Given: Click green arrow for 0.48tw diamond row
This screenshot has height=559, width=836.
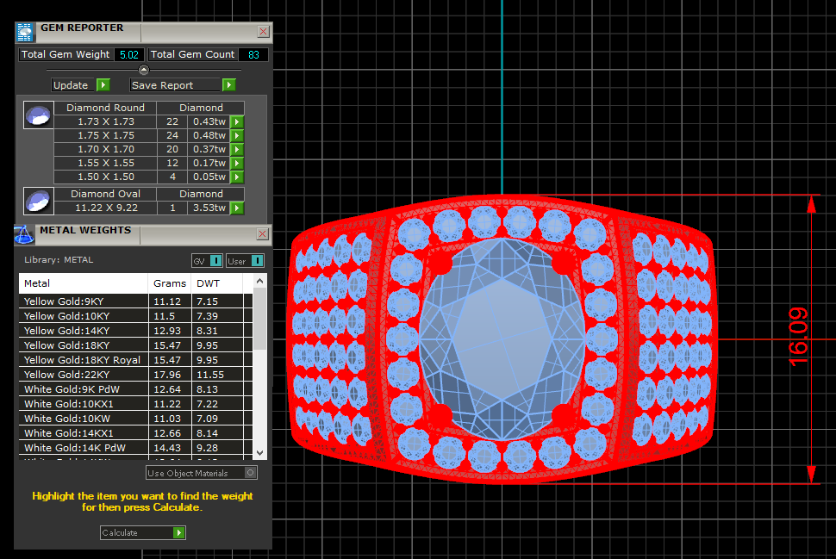Looking at the screenshot, I should [236, 136].
